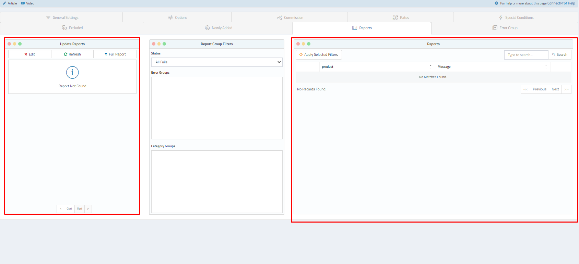Refresh the update reports list
This screenshot has width=579, height=264.
click(x=72, y=54)
